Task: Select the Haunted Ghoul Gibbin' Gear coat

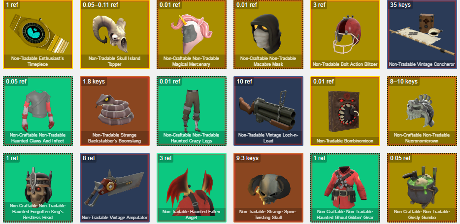Action: 345,188
